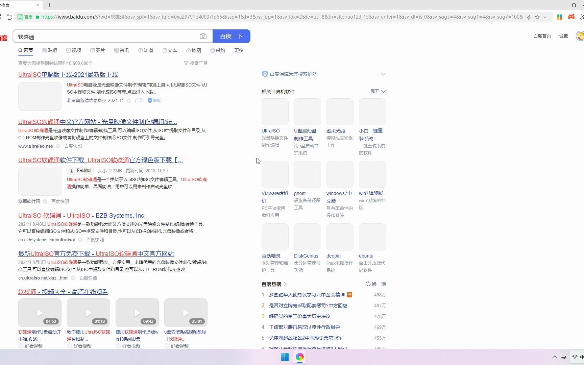
Task: Click the 百度热搜 heading arrow
Action: tap(286, 284)
